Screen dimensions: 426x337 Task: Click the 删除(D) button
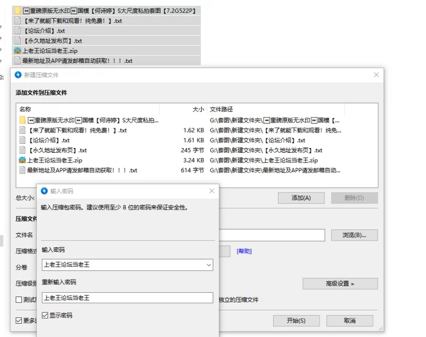coord(354,198)
